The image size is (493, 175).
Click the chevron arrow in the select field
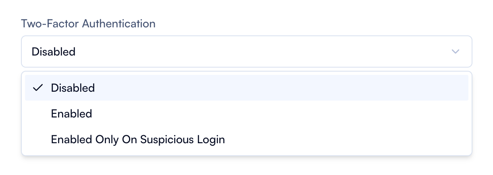click(x=456, y=51)
